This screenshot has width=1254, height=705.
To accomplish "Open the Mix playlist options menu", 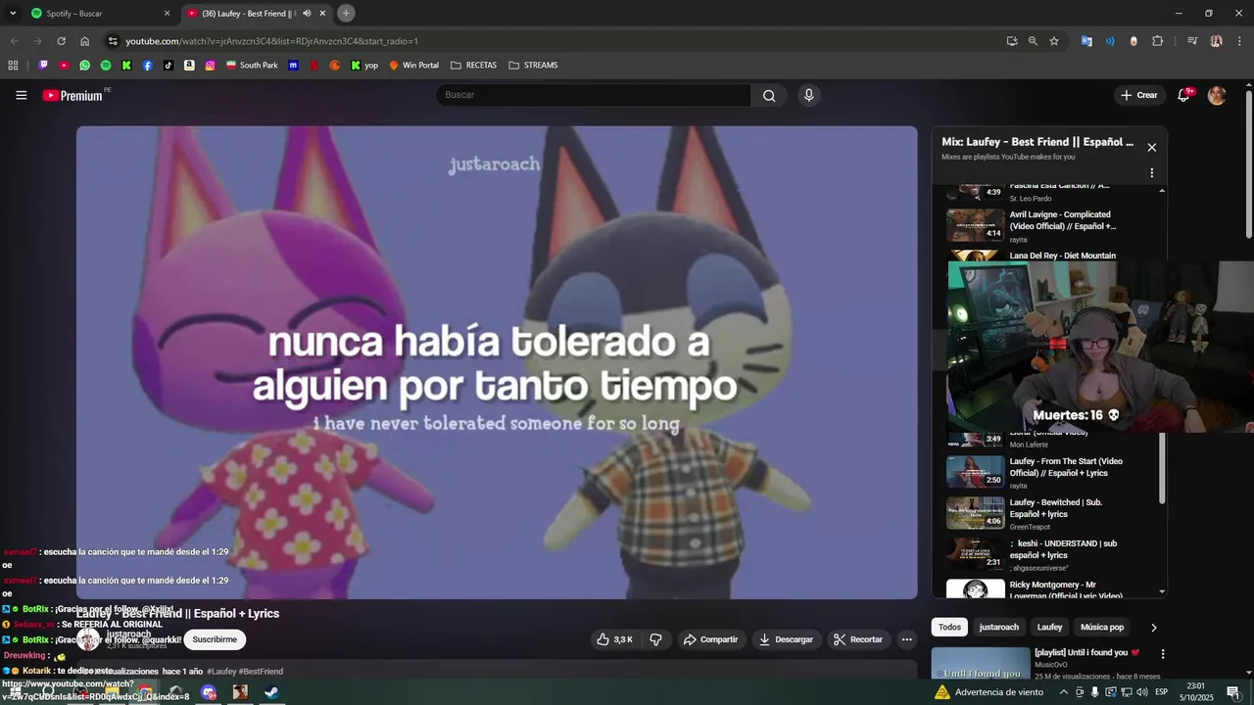I will pyautogui.click(x=1152, y=173).
